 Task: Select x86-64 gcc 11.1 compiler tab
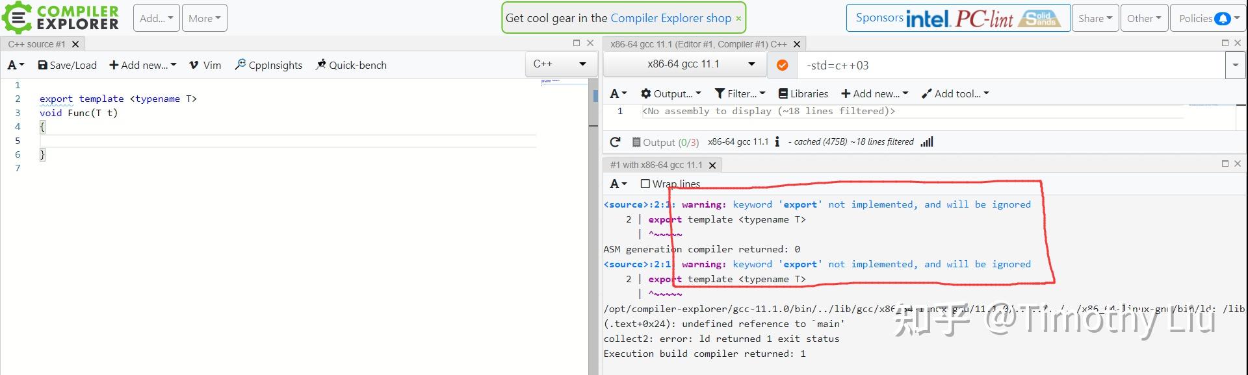tap(698, 44)
